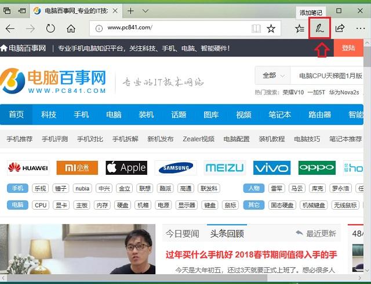Viewport: 371px width, 284px height.
Task: Click the nubia tag
Action: click(x=82, y=189)
